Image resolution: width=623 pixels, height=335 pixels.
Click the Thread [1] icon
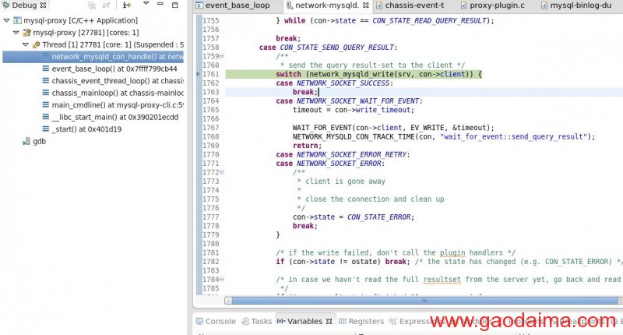[x=36, y=44]
